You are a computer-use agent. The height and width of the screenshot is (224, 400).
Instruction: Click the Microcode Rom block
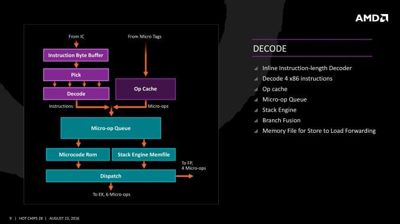[x=78, y=155]
